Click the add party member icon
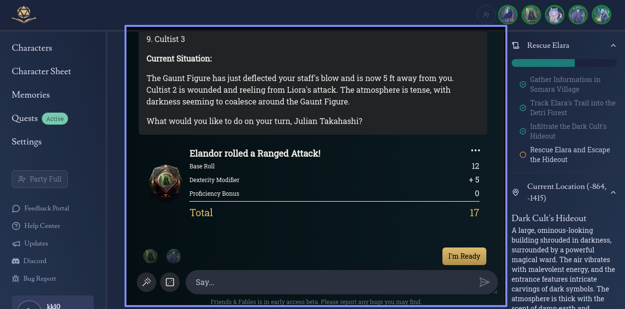Viewport: 625px width, 309px height. (486, 15)
